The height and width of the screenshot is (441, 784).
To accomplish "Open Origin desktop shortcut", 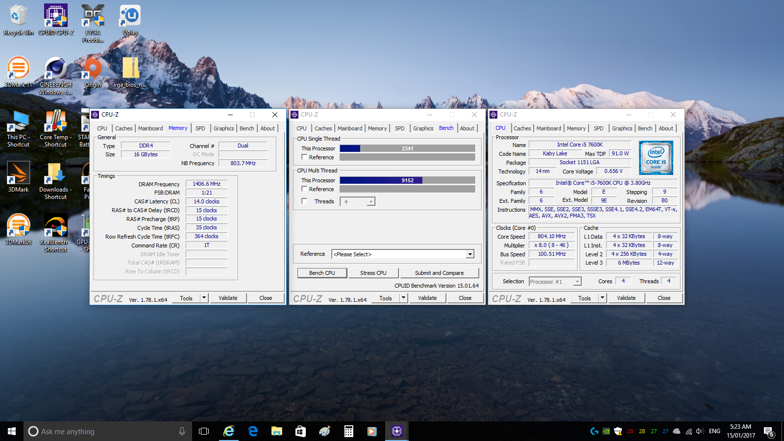I will click(93, 72).
